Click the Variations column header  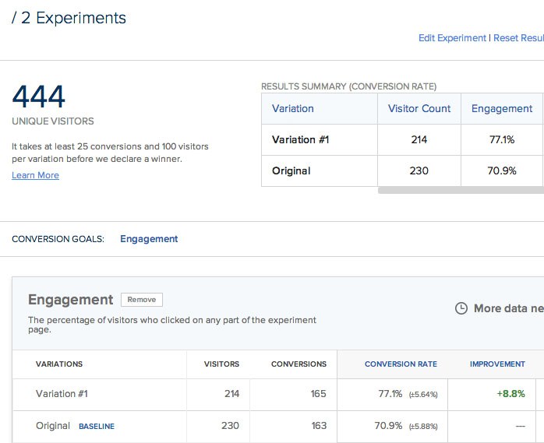59,364
